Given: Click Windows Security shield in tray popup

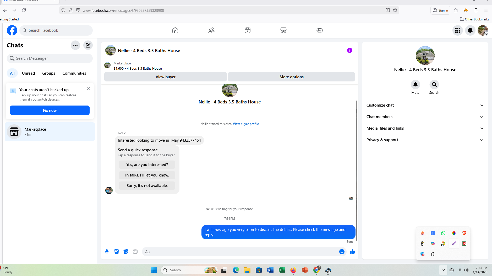Looking at the screenshot, I should click(x=422, y=254).
